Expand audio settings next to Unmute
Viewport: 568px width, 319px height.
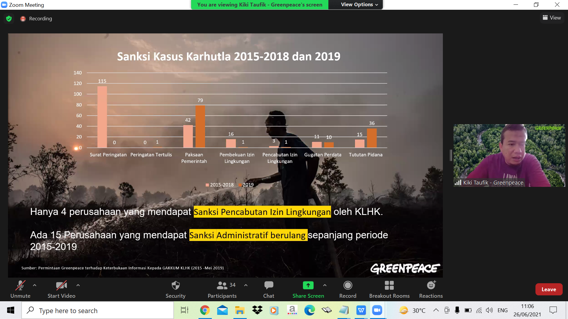(34, 285)
